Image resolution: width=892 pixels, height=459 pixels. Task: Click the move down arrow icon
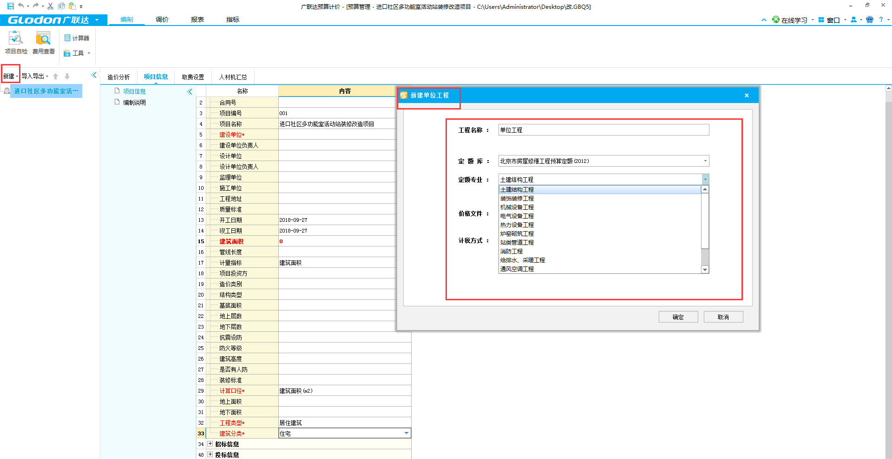tap(67, 76)
